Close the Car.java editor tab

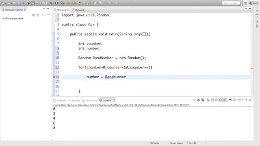coord(68,10)
